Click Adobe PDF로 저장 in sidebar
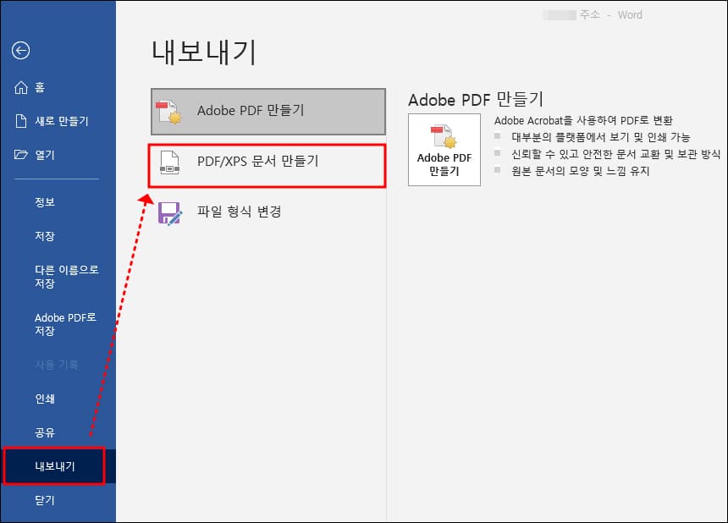The width and height of the screenshot is (728, 523). [x=58, y=324]
